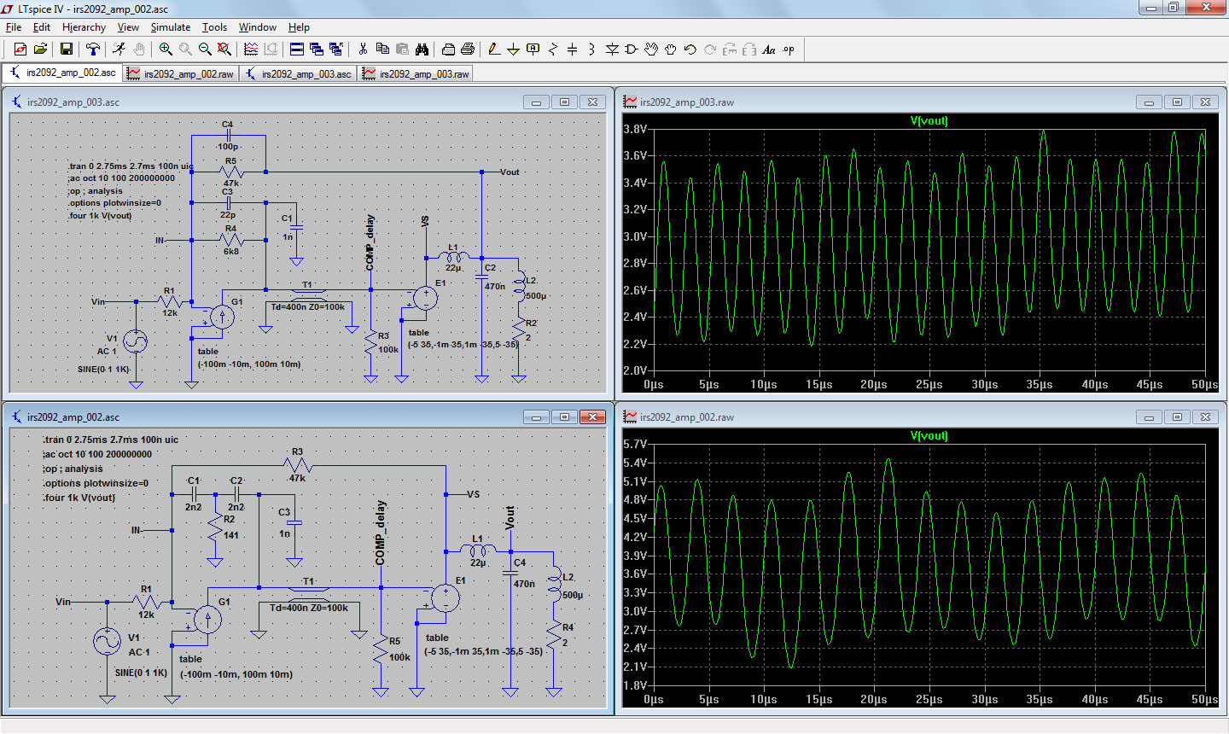
Task: Click the Close All Windows icon
Action: point(336,50)
